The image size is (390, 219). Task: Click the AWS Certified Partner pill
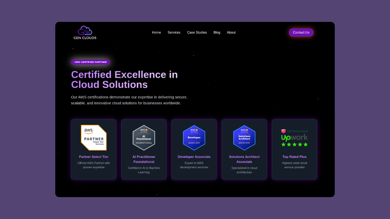click(90, 62)
